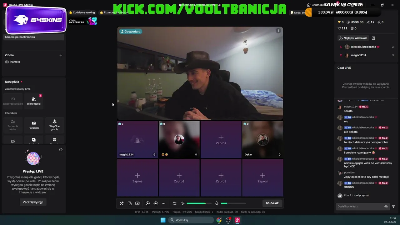
Task: Select the Oskar guest tile
Action: pos(262,139)
